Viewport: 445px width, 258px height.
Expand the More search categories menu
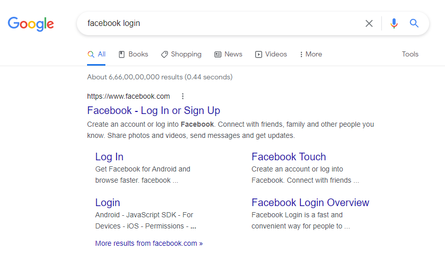(x=311, y=54)
